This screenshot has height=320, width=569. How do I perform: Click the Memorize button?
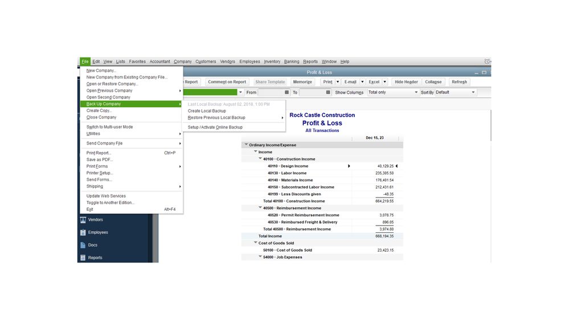click(302, 82)
